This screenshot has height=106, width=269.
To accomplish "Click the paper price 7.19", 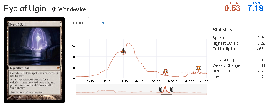I will (255, 8).
